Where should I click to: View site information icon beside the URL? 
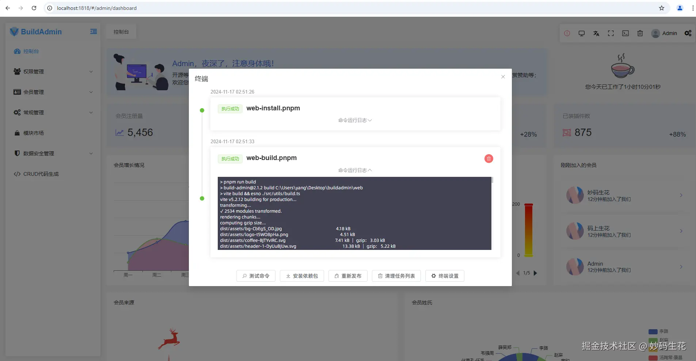point(50,8)
